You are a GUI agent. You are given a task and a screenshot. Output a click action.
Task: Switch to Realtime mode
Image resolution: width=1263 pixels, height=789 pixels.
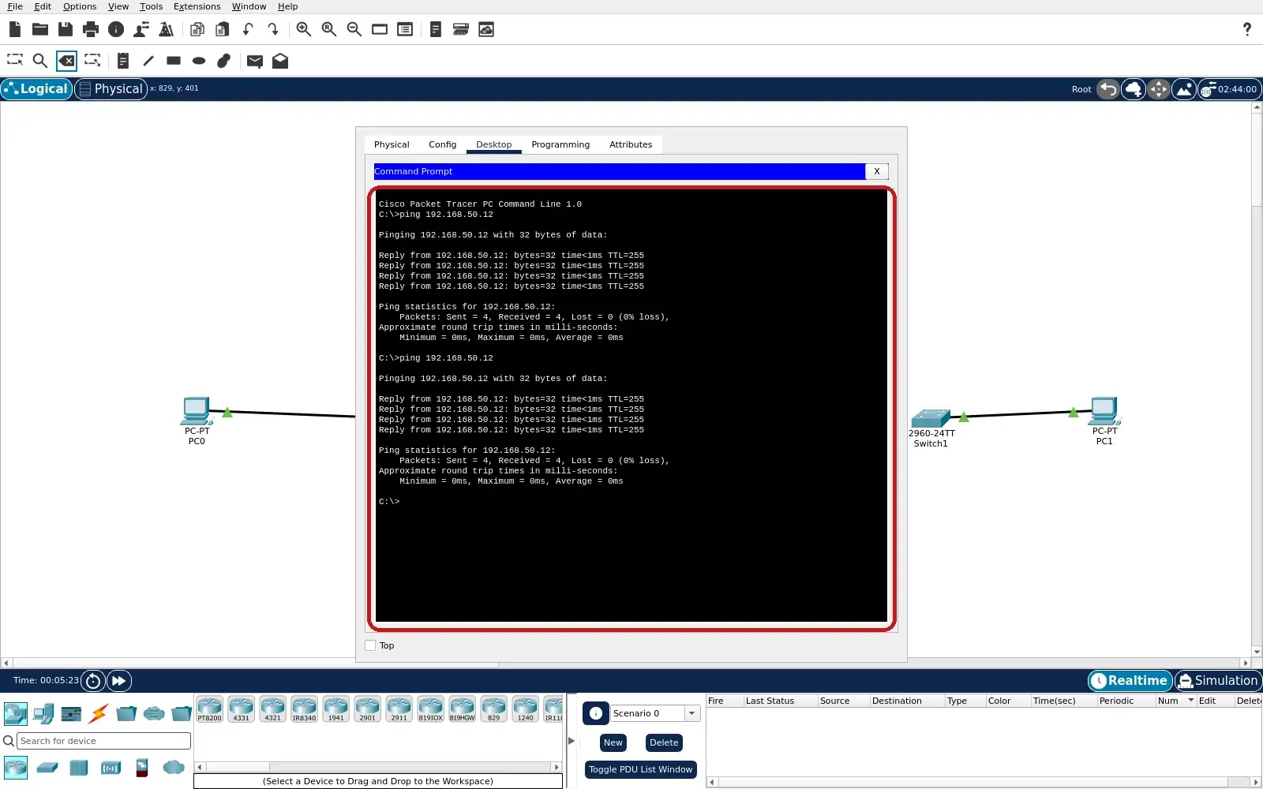tap(1130, 680)
